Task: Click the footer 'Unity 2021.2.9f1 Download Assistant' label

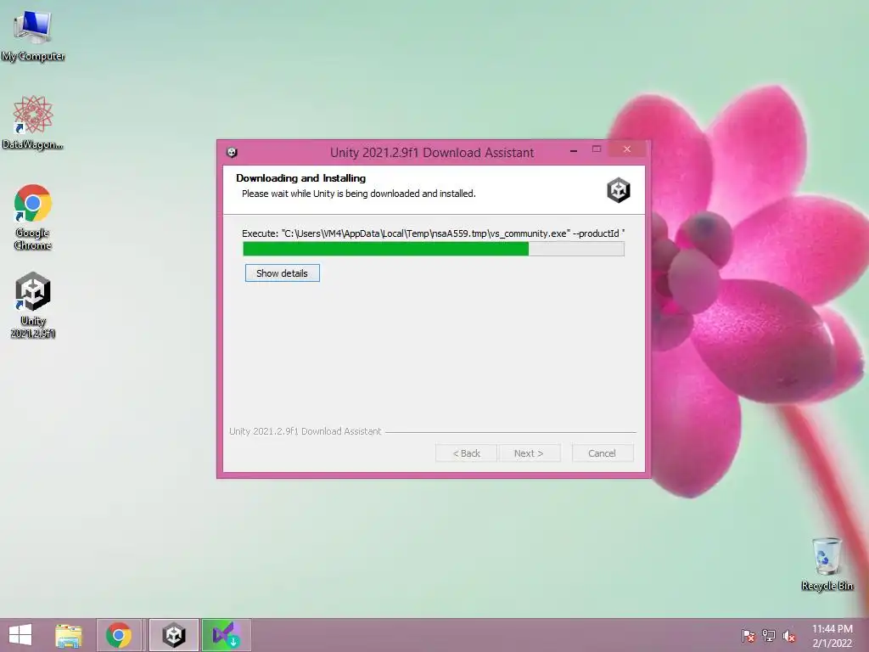Action: [x=306, y=431]
